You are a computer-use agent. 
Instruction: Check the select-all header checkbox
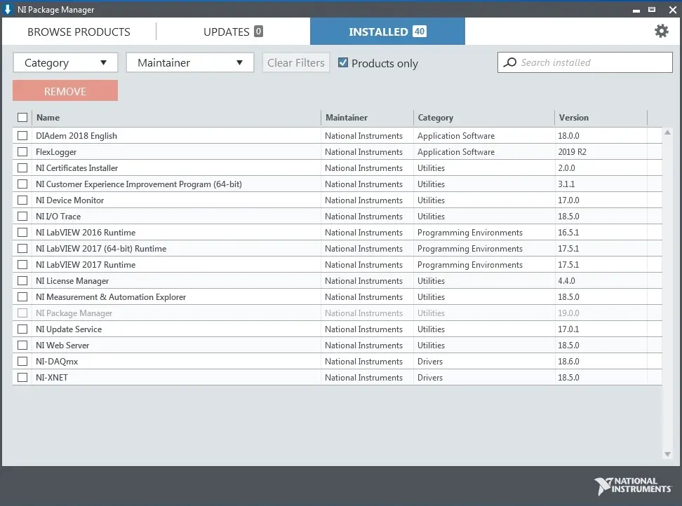click(22, 117)
